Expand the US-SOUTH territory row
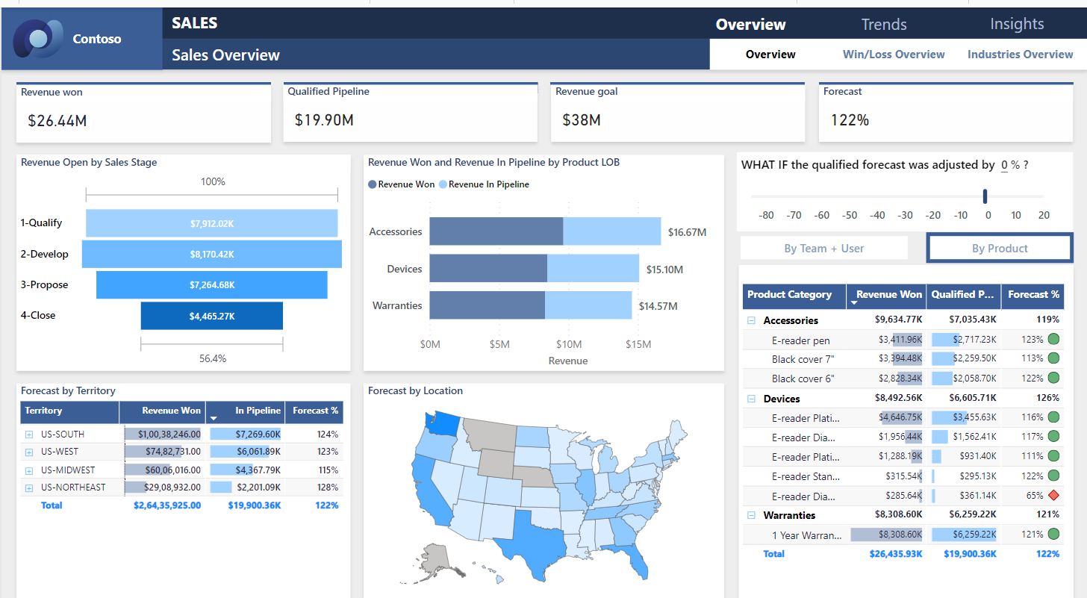This screenshot has width=1087, height=598. pyautogui.click(x=29, y=435)
